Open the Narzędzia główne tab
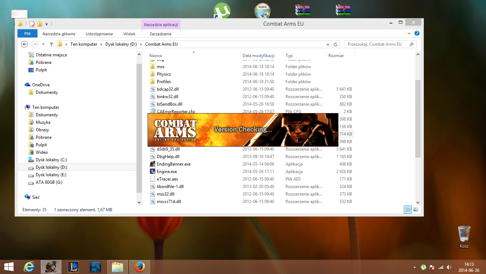Viewport: 486px width, 274px height. tap(59, 34)
